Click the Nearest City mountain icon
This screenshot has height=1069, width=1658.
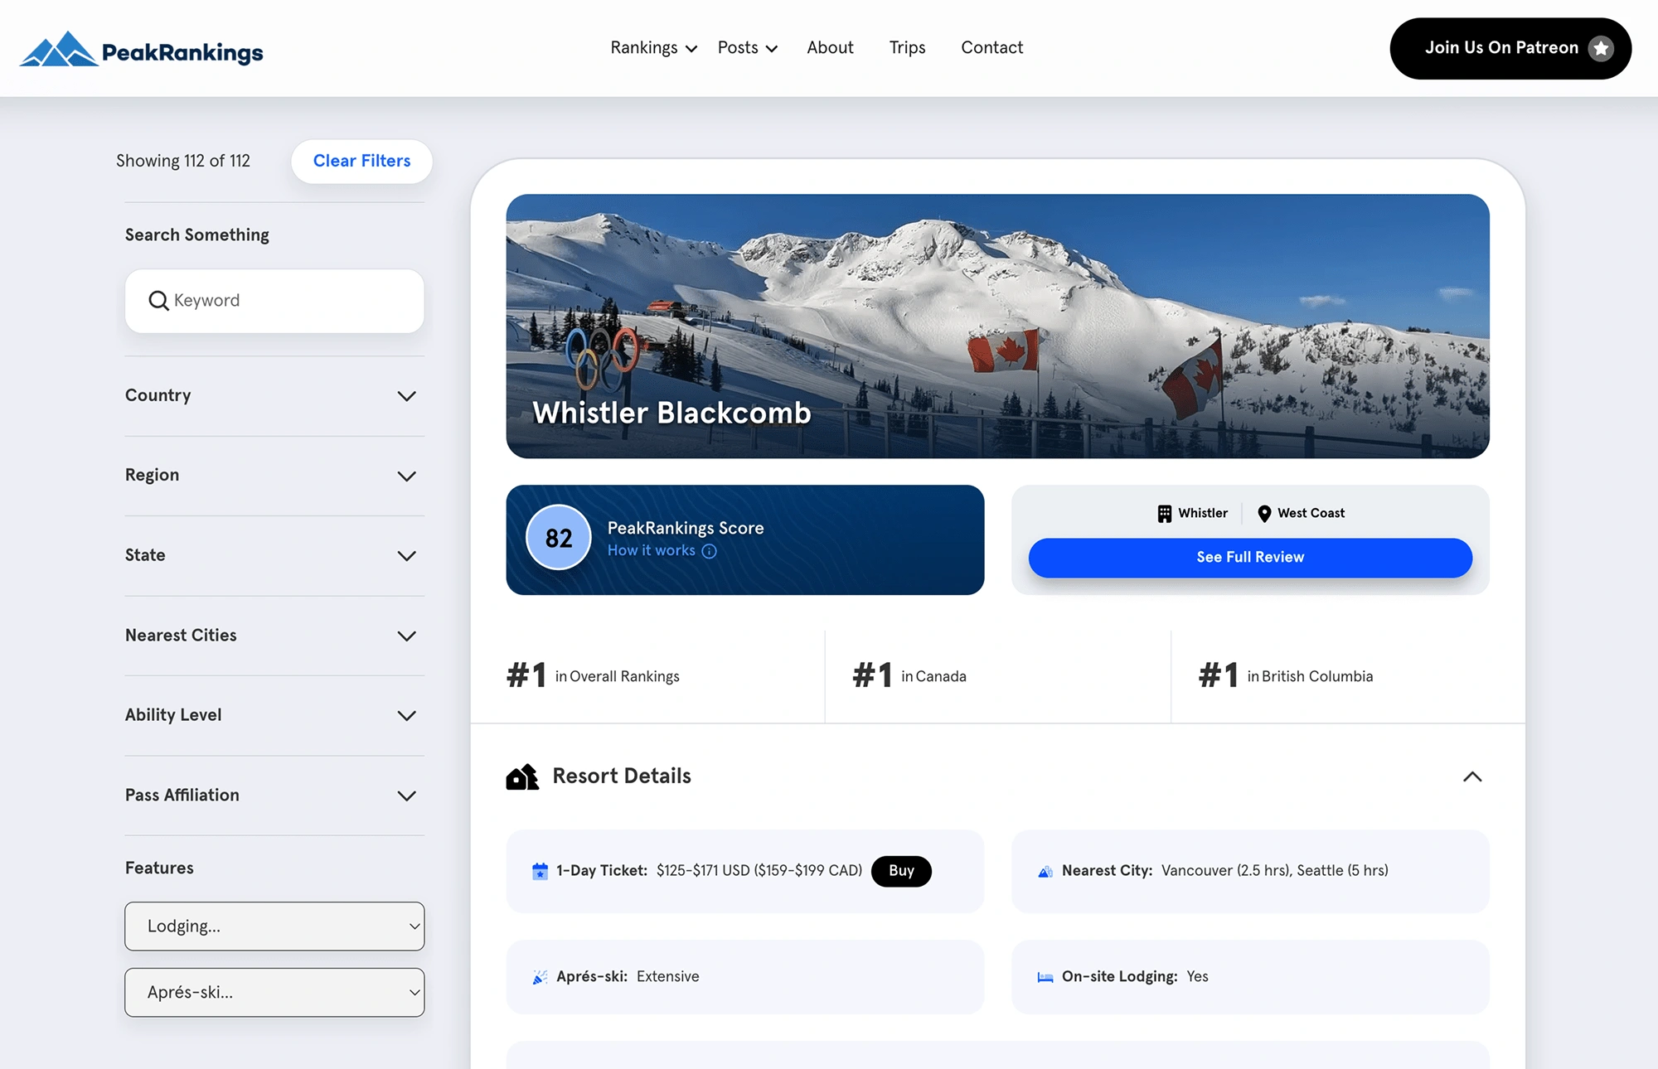tap(1045, 871)
